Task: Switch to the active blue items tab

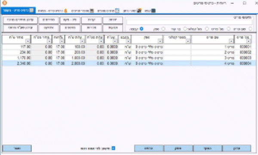Action: 18,10
